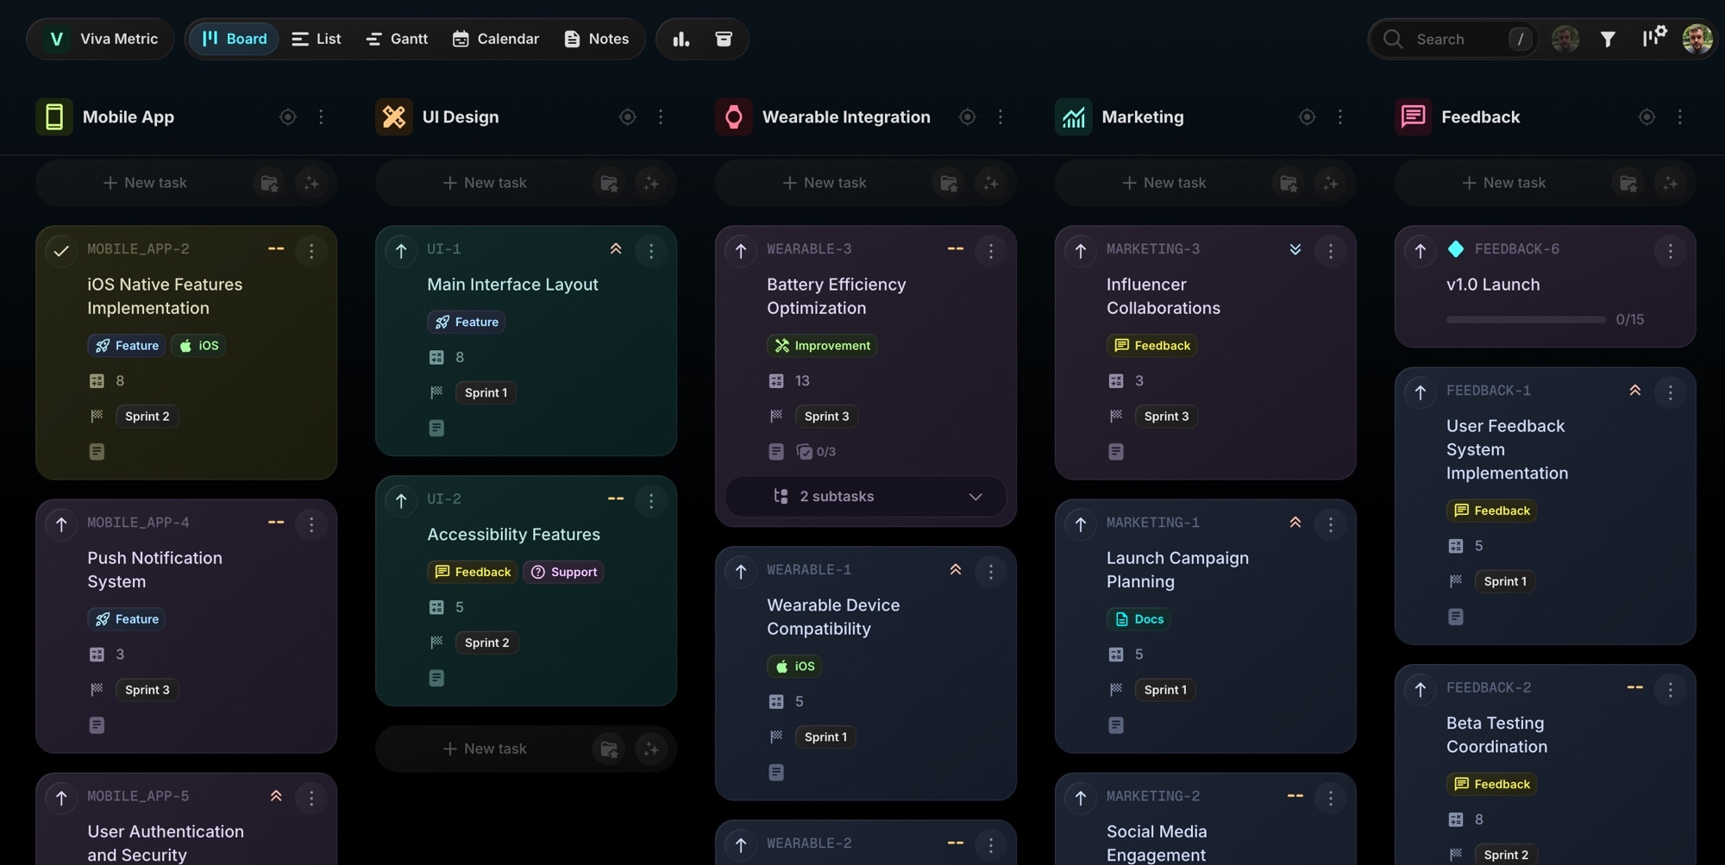
Task: Switch to Board view
Action: pyautogui.click(x=234, y=39)
